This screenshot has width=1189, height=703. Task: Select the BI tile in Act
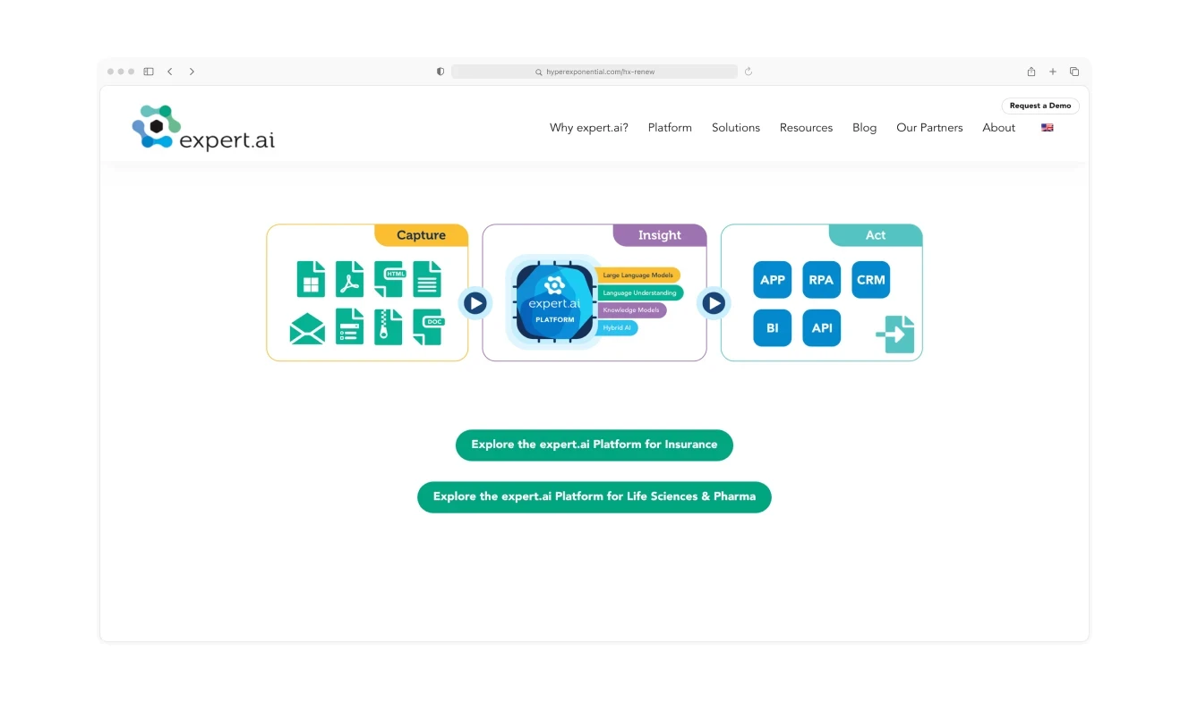pyautogui.click(x=773, y=328)
